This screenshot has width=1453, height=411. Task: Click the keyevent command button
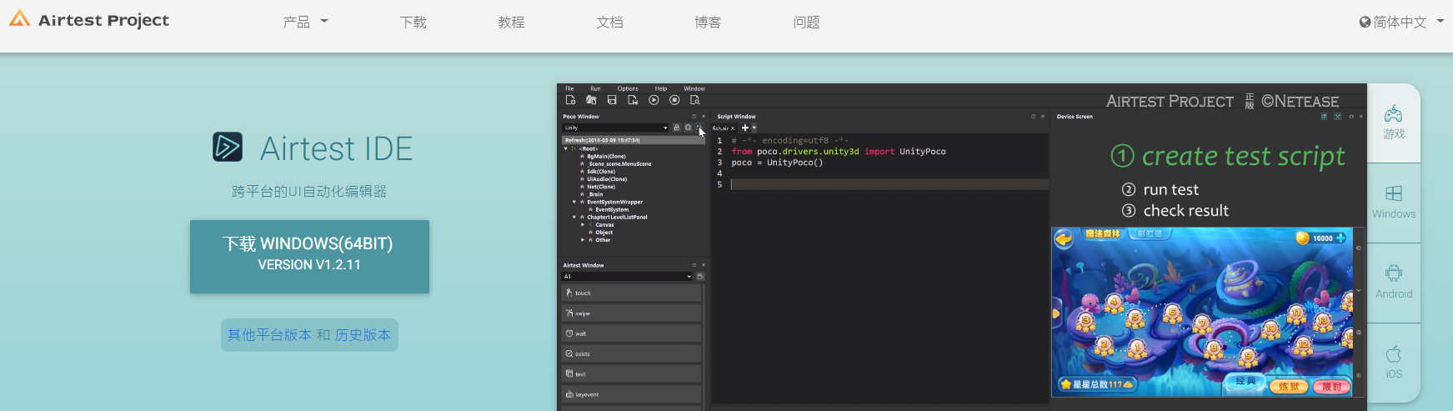(x=631, y=394)
